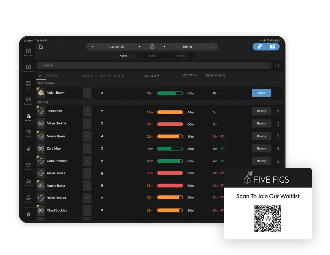Click the Seat button for Nolan Brown
The image size is (330, 255).
[261, 93]
